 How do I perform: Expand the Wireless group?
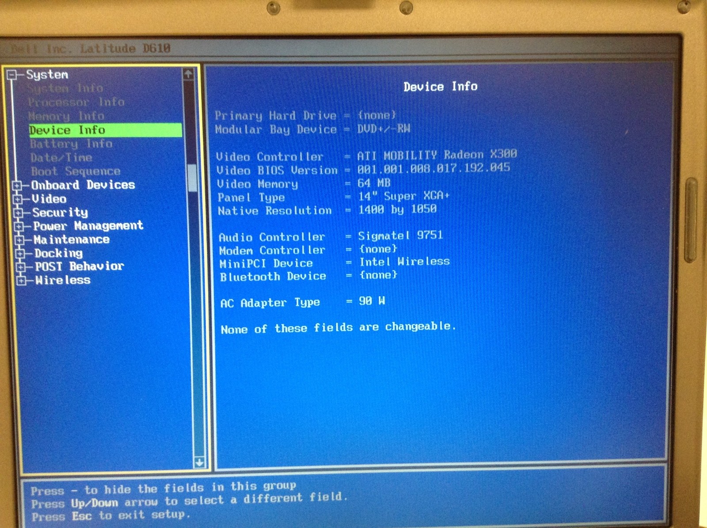pos(21,280)
